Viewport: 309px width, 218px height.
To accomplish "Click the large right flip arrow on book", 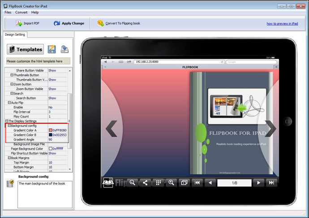I will click(271, 129).
